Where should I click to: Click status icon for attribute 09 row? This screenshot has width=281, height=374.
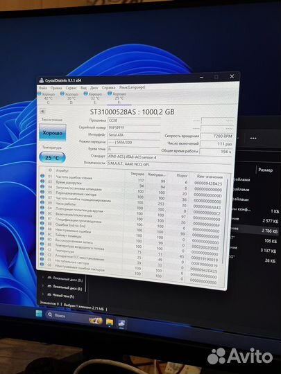42,202
